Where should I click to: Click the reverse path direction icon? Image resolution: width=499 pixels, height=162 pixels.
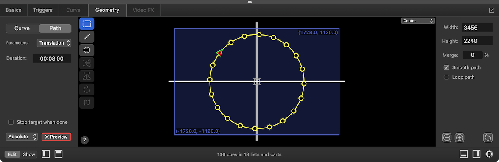(87, 102)
